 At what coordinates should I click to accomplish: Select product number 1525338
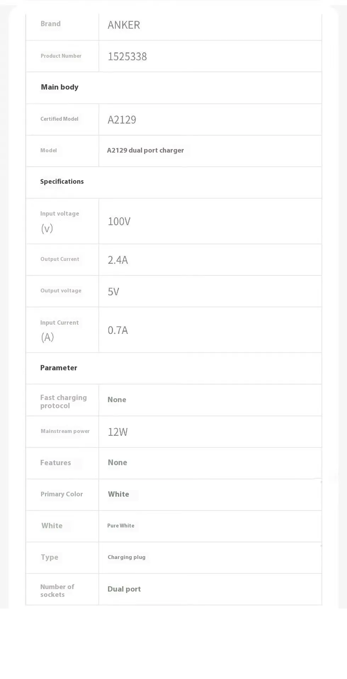coord(127,57)
